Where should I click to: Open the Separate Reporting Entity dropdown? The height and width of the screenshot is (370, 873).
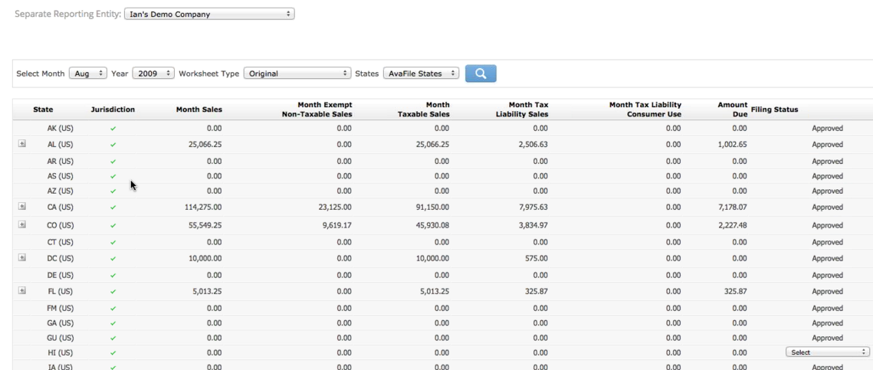point(208,14)
